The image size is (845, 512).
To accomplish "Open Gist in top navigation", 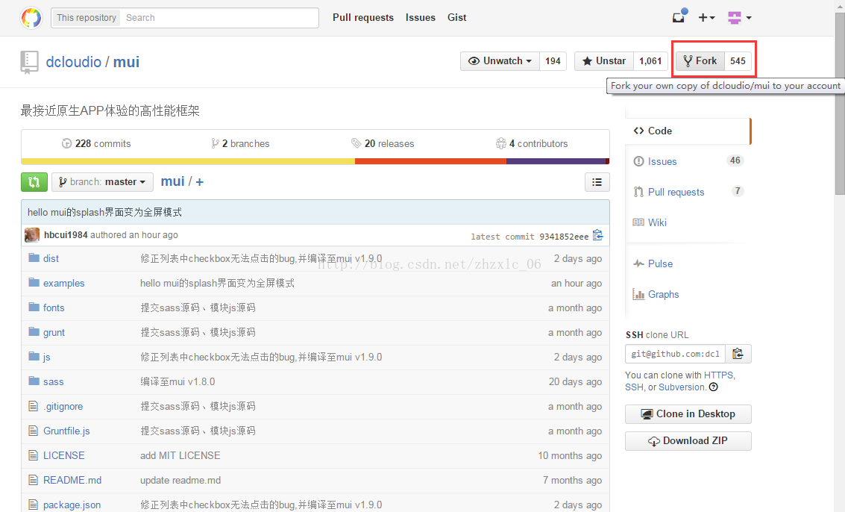I will coord(456,18).
